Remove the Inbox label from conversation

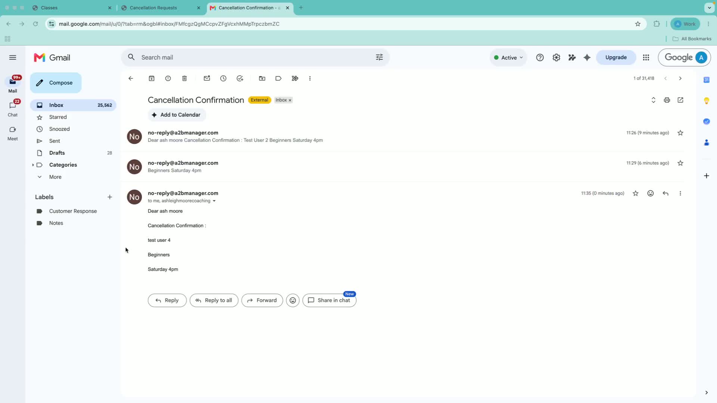pyautogui.click(x=290, y=100)
